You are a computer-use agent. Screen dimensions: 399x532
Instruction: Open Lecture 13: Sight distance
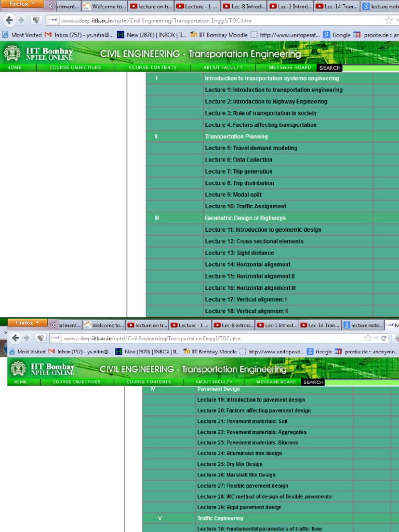[239, 253]
